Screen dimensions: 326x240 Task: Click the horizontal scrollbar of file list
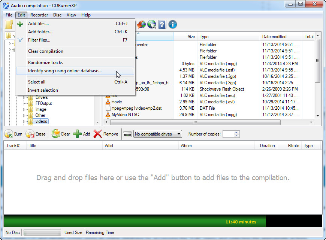tap(195, 122)
